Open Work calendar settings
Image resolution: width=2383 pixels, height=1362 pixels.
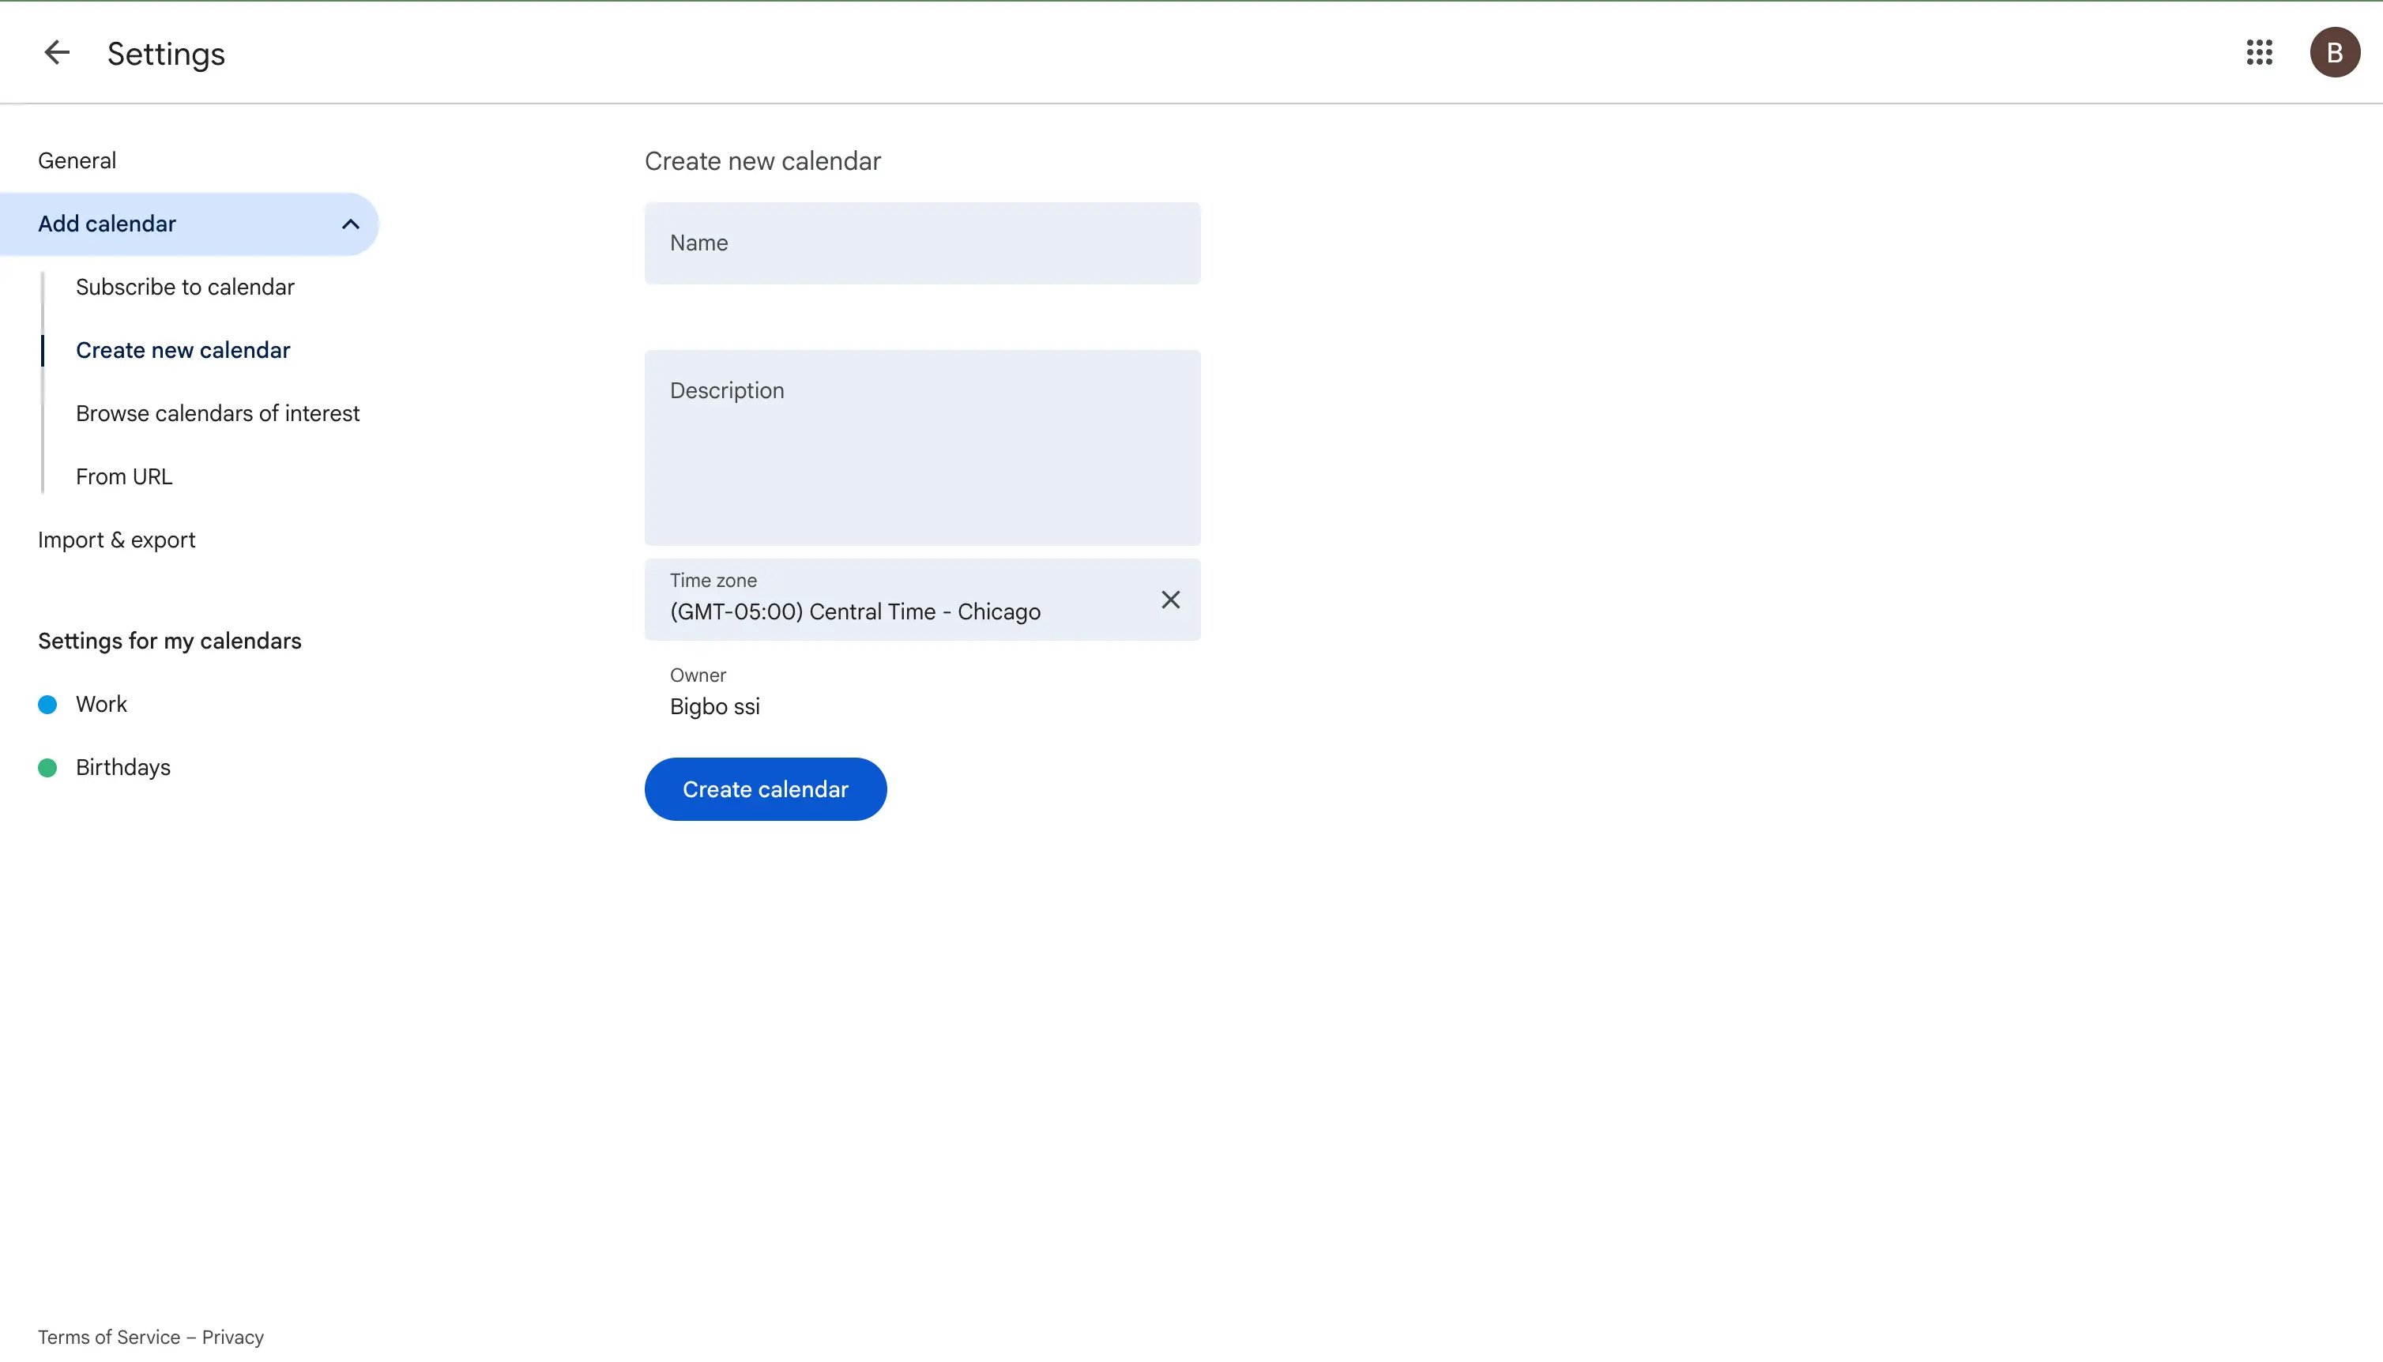(101, 705)
